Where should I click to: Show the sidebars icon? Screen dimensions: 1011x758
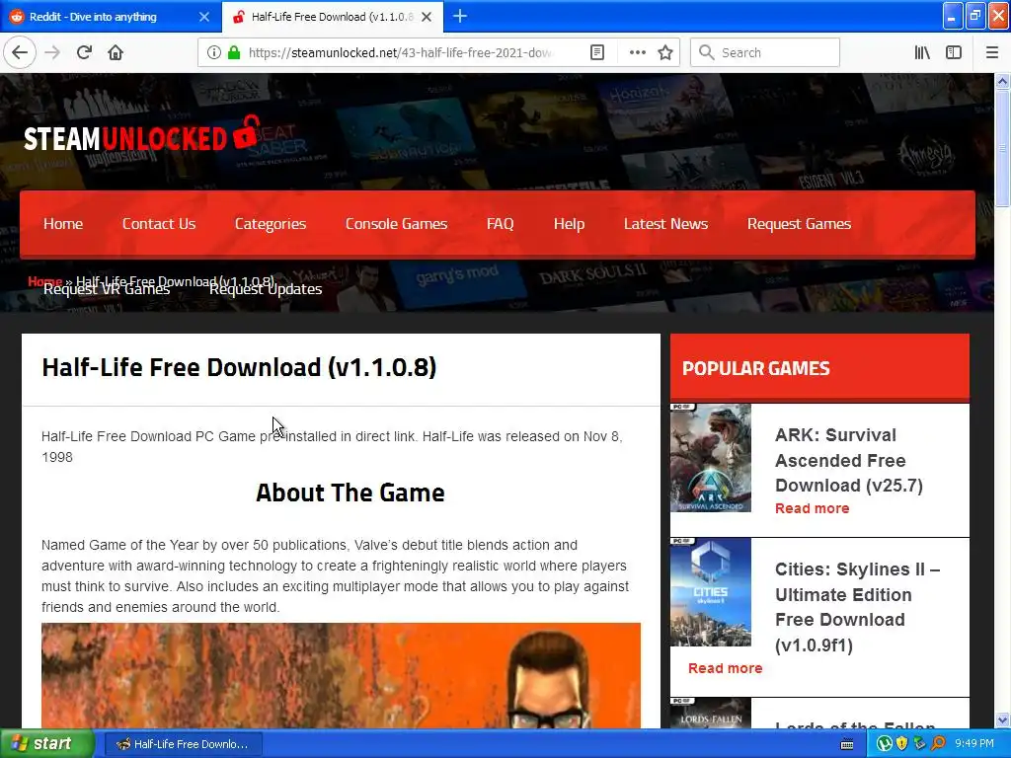click(x=954, y=52)
